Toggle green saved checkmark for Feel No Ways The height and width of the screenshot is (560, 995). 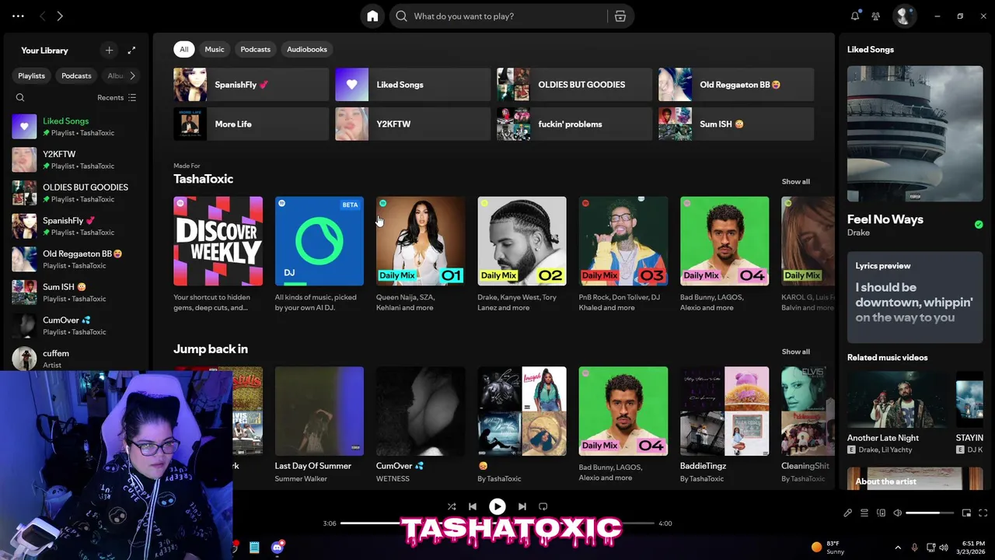[x=979, y=225]
